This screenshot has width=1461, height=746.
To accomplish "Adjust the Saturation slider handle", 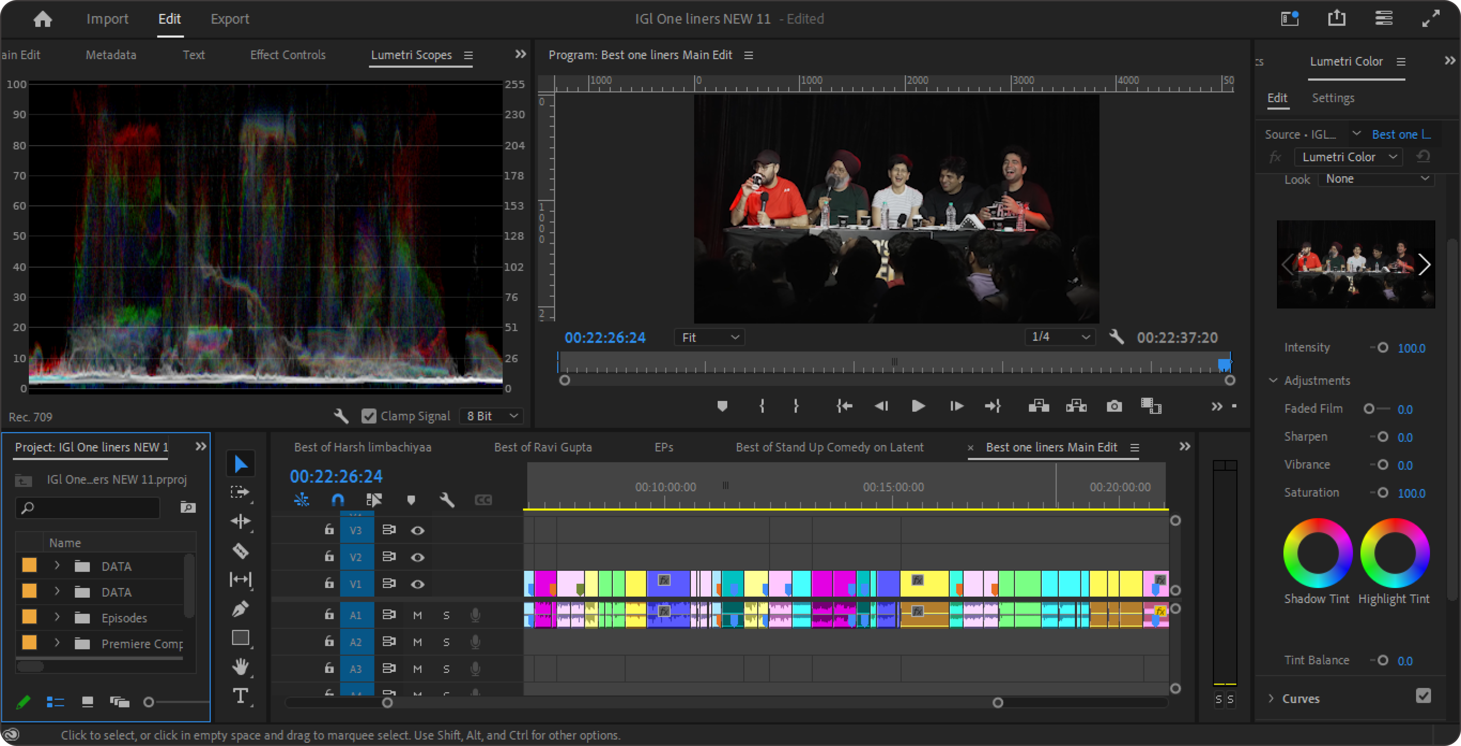I will pyautogui.click(x=1383, y=492).
